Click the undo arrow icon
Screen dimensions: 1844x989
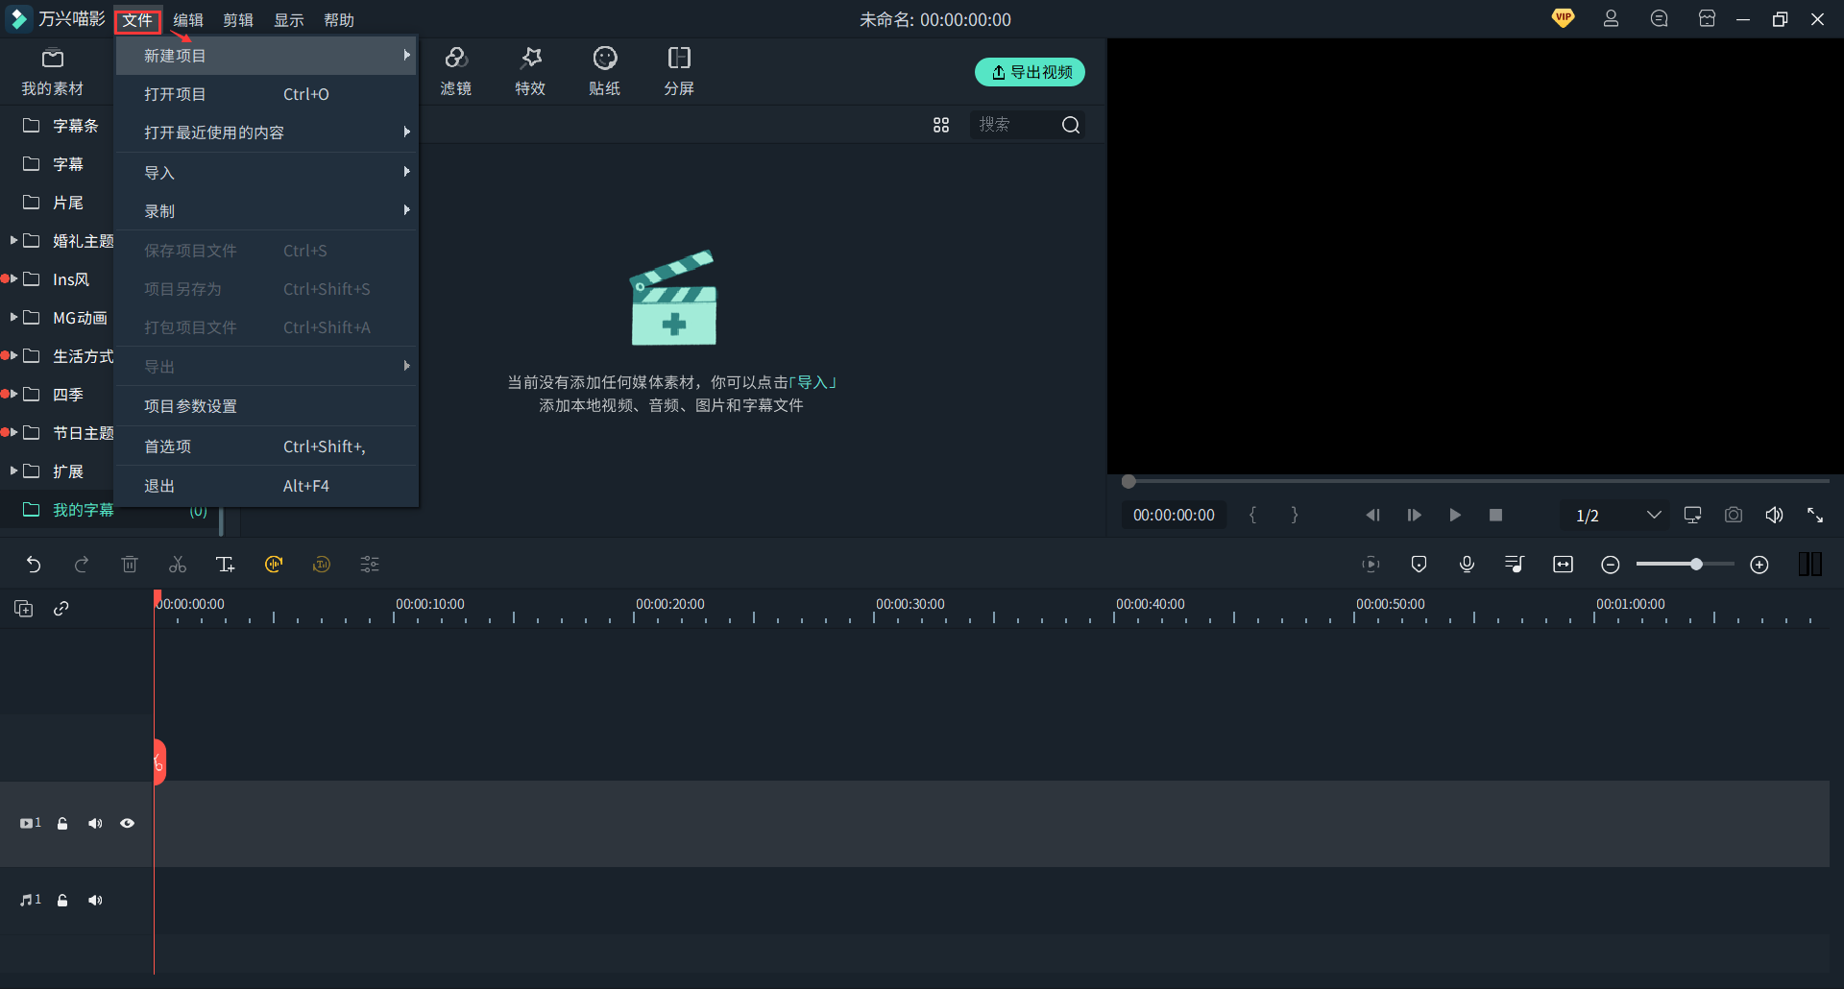34,565
